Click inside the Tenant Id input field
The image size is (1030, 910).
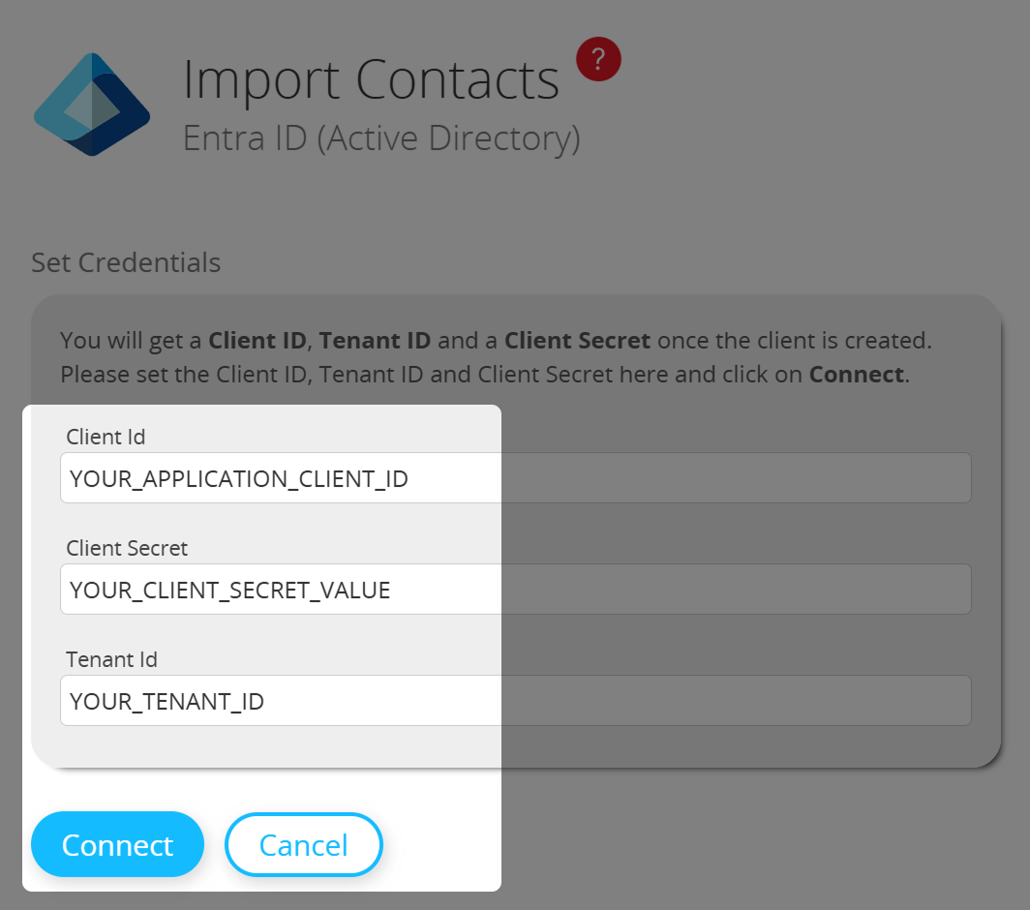pyautogui.click(x=290, y=700)
